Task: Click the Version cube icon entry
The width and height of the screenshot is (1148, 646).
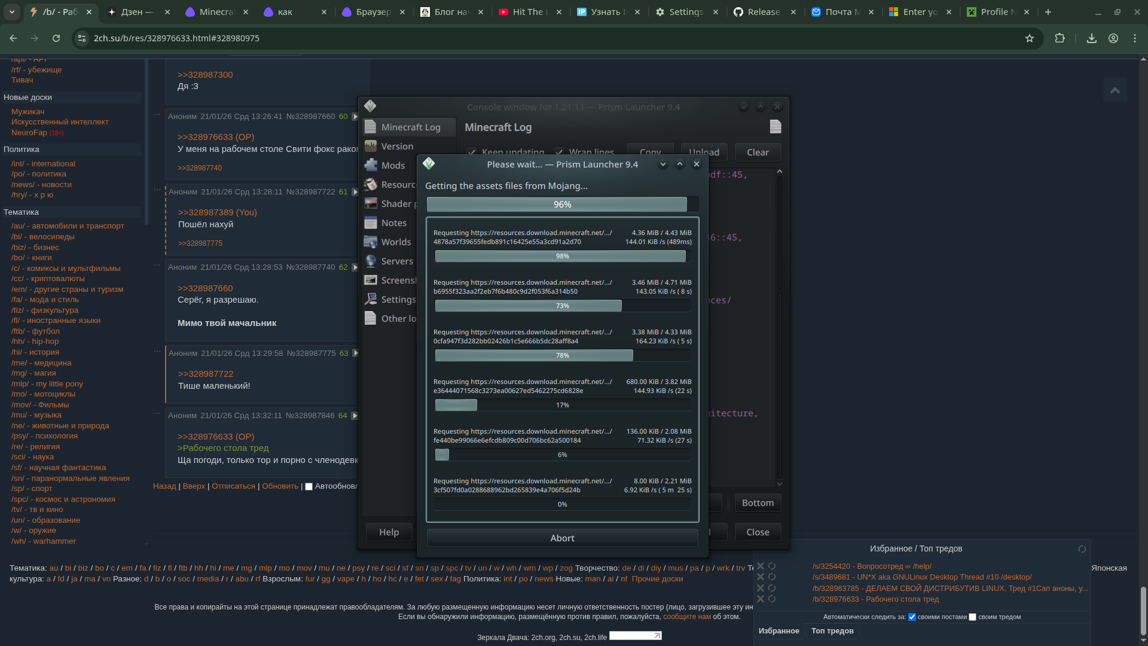Action: tap(371, 147)
